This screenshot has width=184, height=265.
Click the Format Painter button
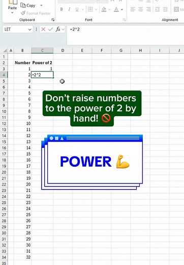click(36, 13)
